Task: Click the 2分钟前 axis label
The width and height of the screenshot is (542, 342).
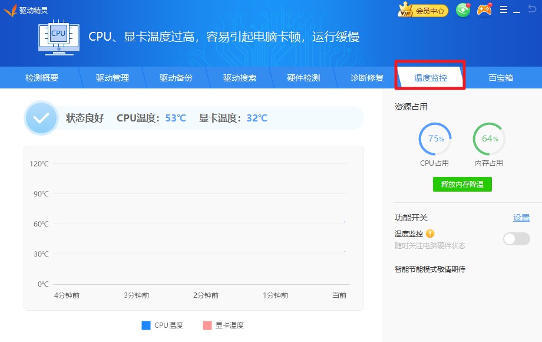Action: click(x=206, y=295)
